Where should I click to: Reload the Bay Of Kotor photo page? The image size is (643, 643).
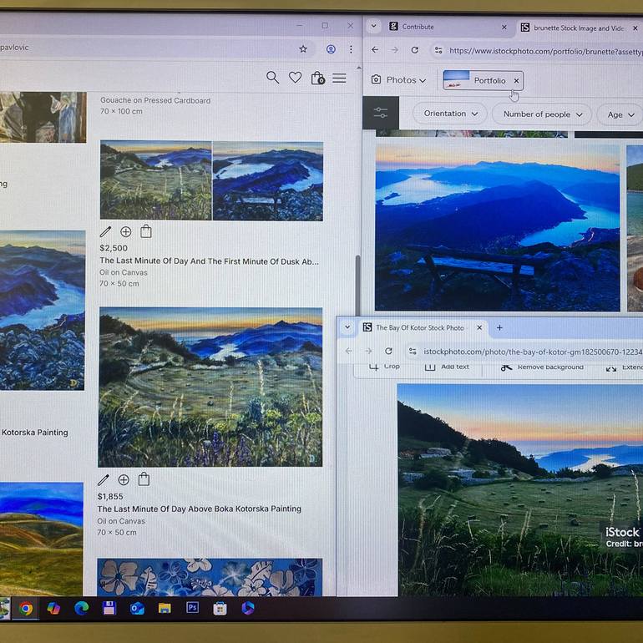(388, 351)
